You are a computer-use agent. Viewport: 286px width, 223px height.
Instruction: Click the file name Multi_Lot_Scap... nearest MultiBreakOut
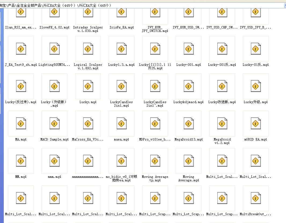(222, 214)
